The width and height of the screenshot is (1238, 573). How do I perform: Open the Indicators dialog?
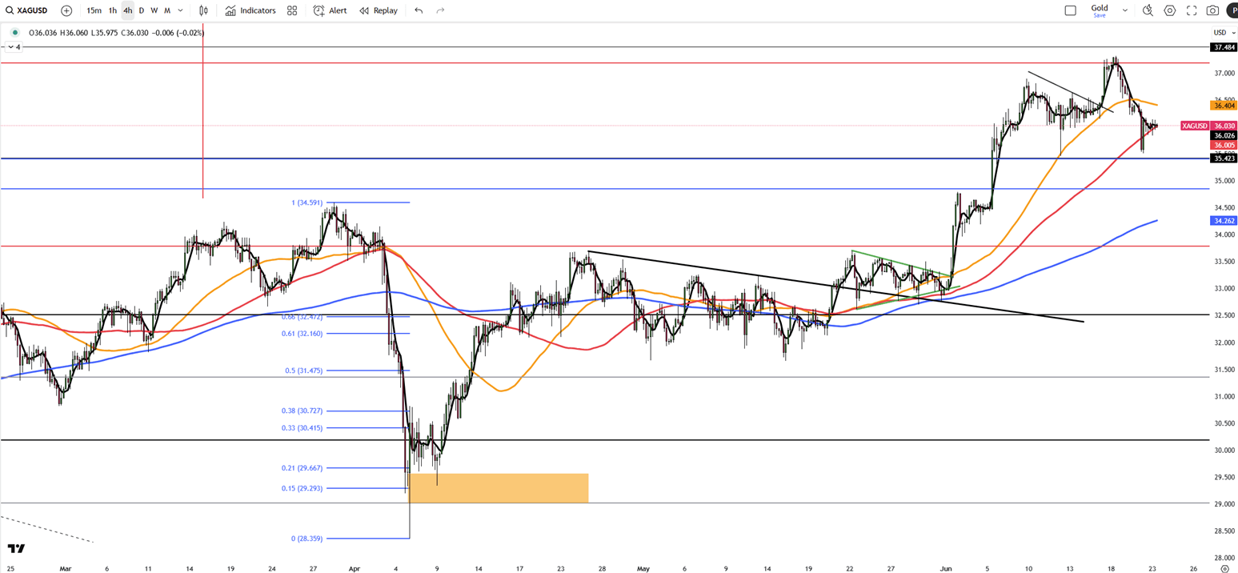tap(250, 10)
